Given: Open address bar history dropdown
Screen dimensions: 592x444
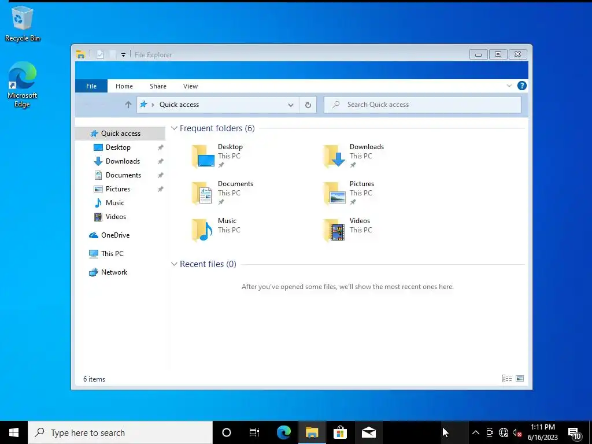Looking at the screenshot, I should [291, 105].
